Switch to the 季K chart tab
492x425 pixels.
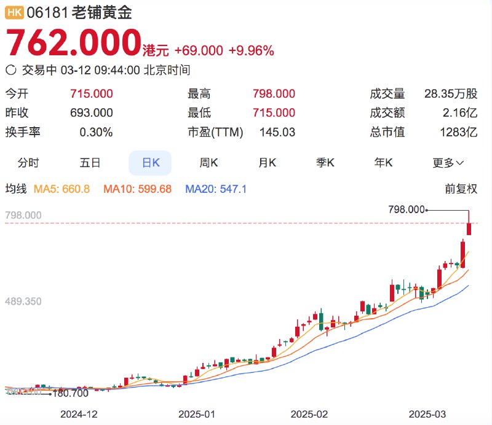pyautogui.click(x=325, y=163)
